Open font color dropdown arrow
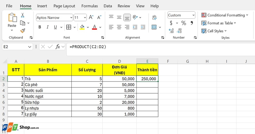Viewport: 255px width, 134px height. (100, 27)
